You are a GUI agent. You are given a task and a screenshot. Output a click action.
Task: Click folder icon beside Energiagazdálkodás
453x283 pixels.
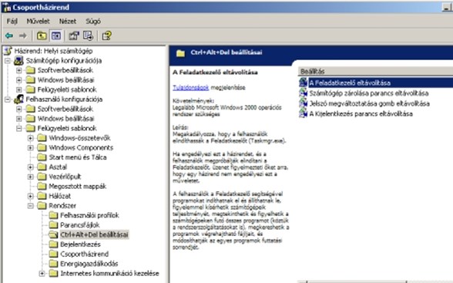point(53,264)
